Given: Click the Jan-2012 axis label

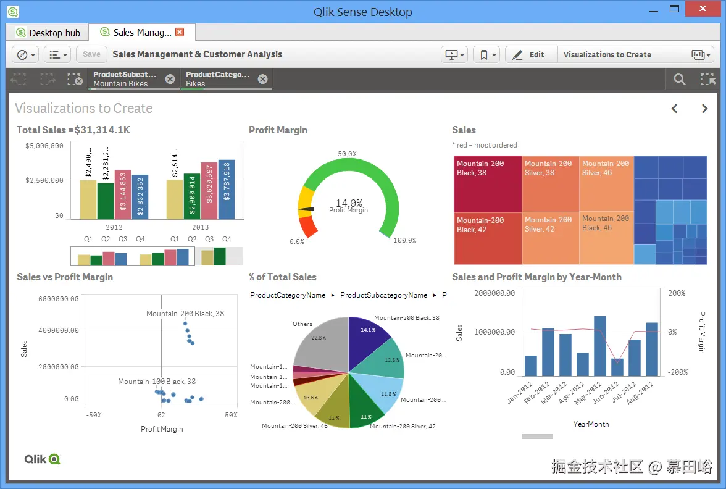Looking at the screenshot, I should click(519, 393).
